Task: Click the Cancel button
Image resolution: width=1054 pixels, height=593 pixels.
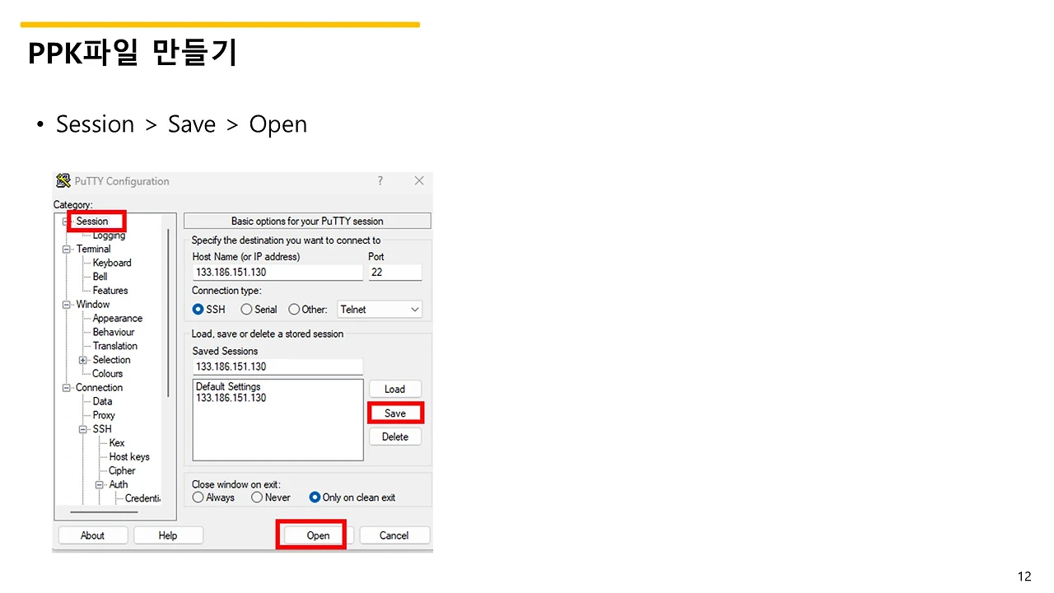Action: [x=394, y=535]
